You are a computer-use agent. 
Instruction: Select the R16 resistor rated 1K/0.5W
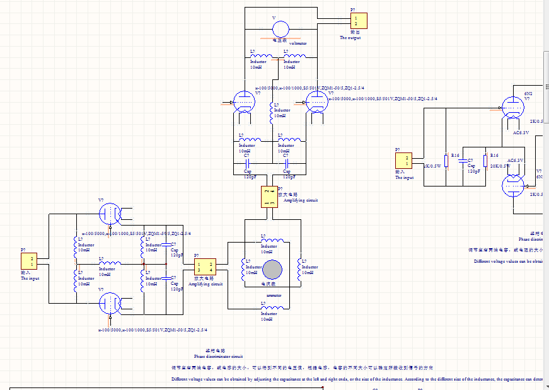tap(446, 161)
